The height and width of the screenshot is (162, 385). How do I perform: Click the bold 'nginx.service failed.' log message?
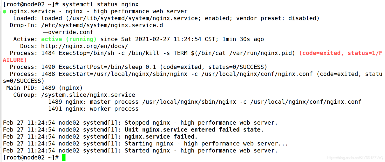click(x=161, y=137)
